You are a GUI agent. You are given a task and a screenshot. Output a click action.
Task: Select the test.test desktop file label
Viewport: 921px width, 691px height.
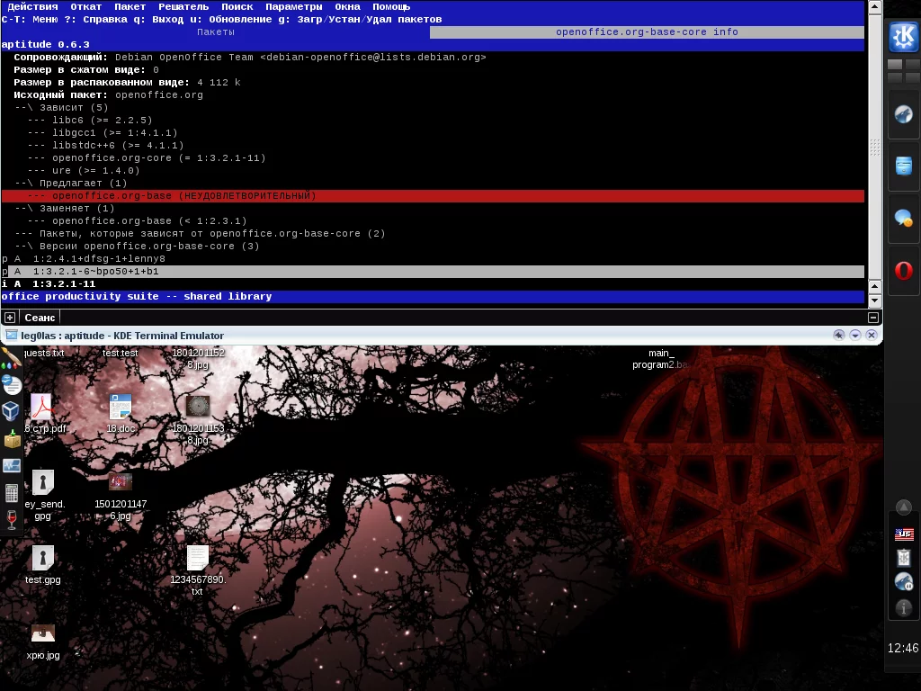coord(120,353)
